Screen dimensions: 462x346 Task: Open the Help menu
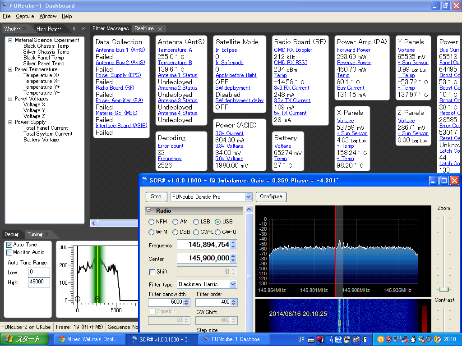point(67,16)
